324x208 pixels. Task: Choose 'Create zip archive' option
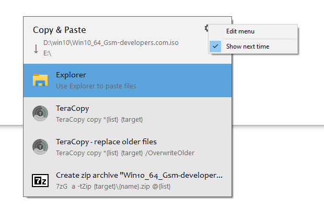[x=128, y=181]
